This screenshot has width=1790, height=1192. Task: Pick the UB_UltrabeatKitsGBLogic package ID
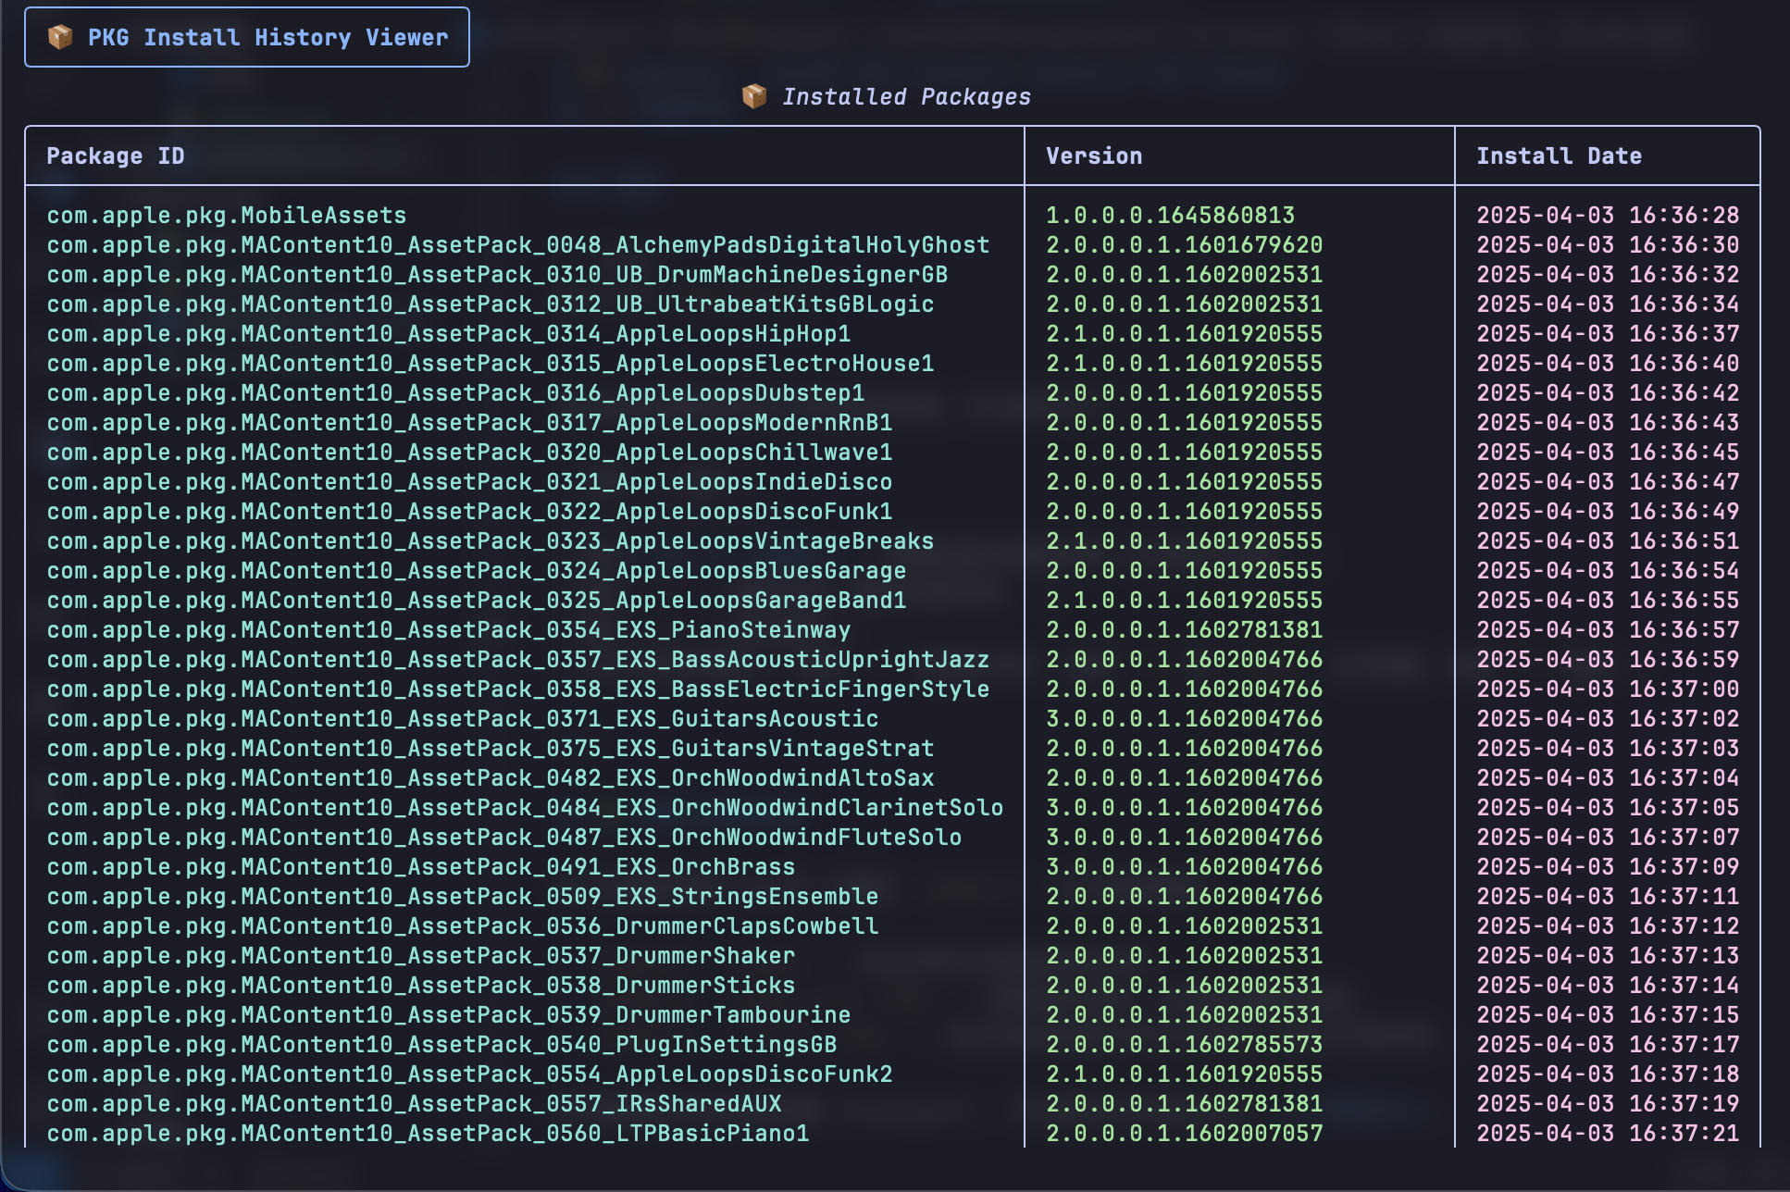pyautogui.click(x=491, y=304)
